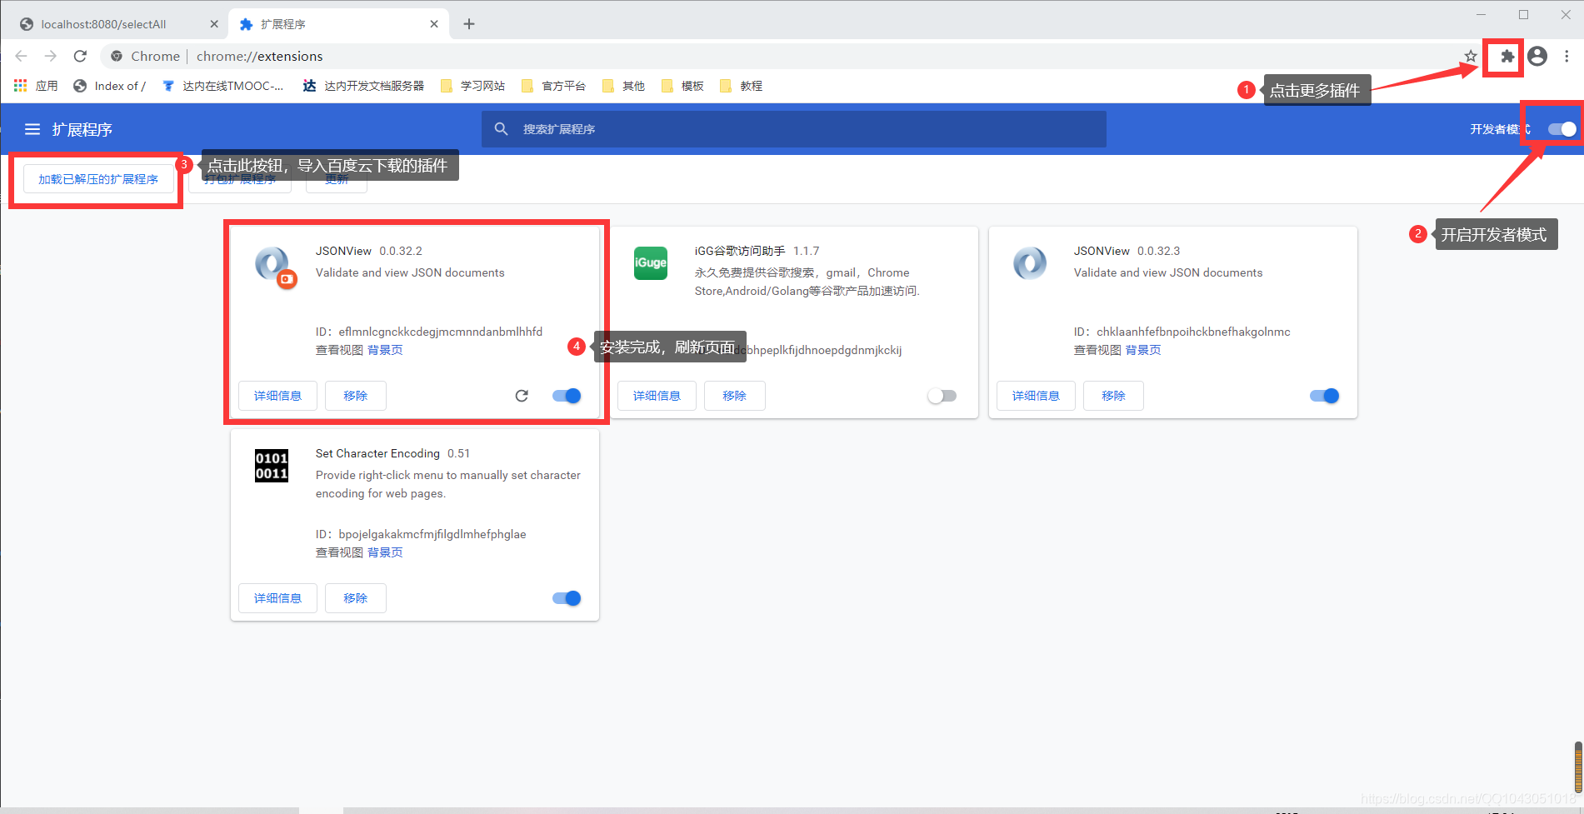Screen dimensions: 1584x814
Task: Open the 达内开发文档服务器 bookmark
Action: point(364,86)
